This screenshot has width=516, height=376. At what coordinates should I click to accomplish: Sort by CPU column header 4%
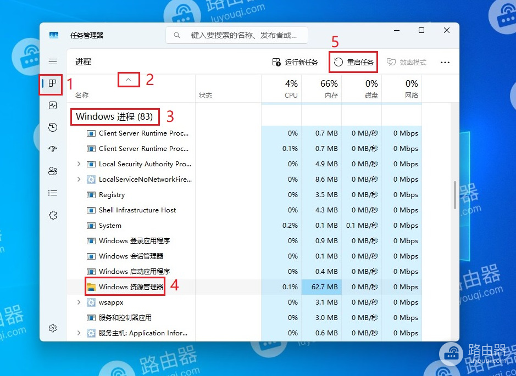(281, 88)
